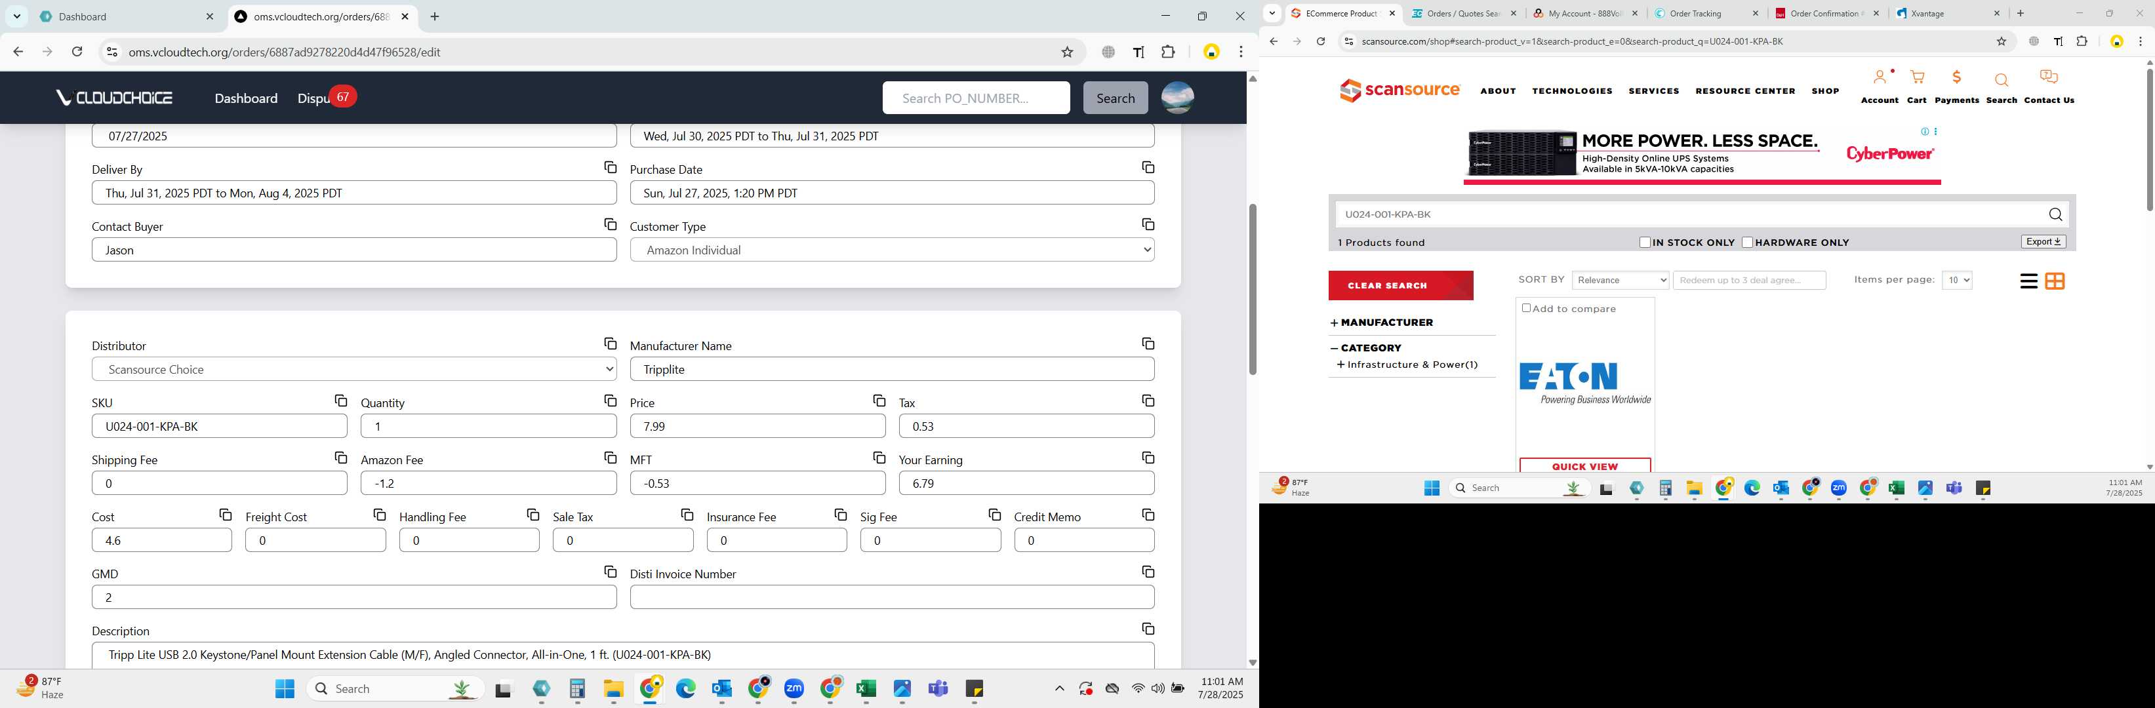Copy the Purchase Date field value
Screen dimensions: 2155x708
1148,167
